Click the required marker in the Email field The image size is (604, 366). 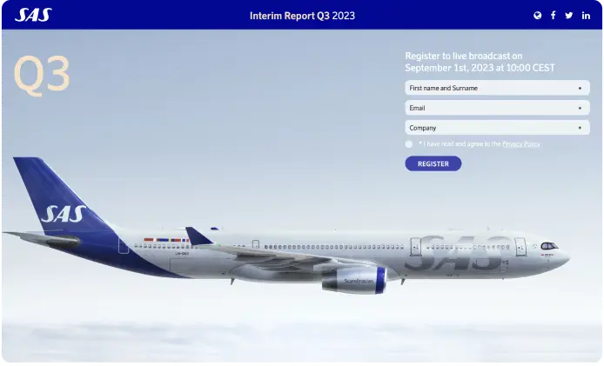click(580, 108)
